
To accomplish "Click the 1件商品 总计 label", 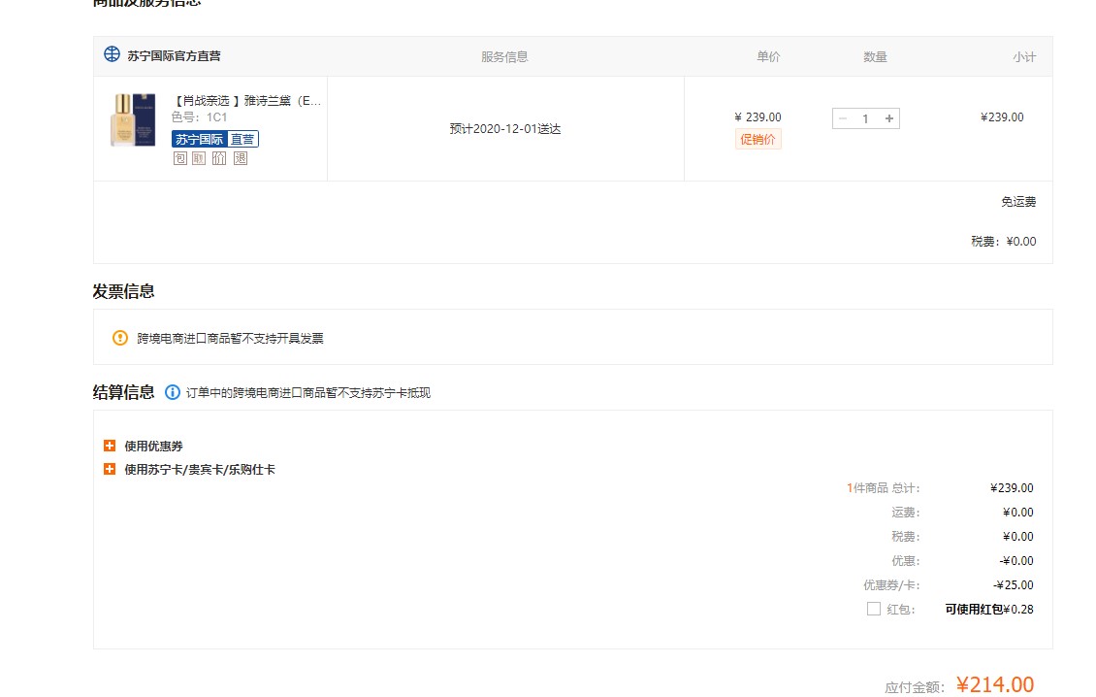I will pyautogui.click(x=883, y=487).
